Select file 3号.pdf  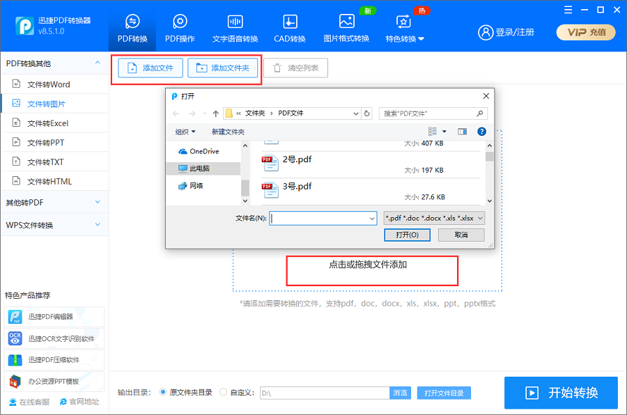pyautogui.click(x=371, y=191)
